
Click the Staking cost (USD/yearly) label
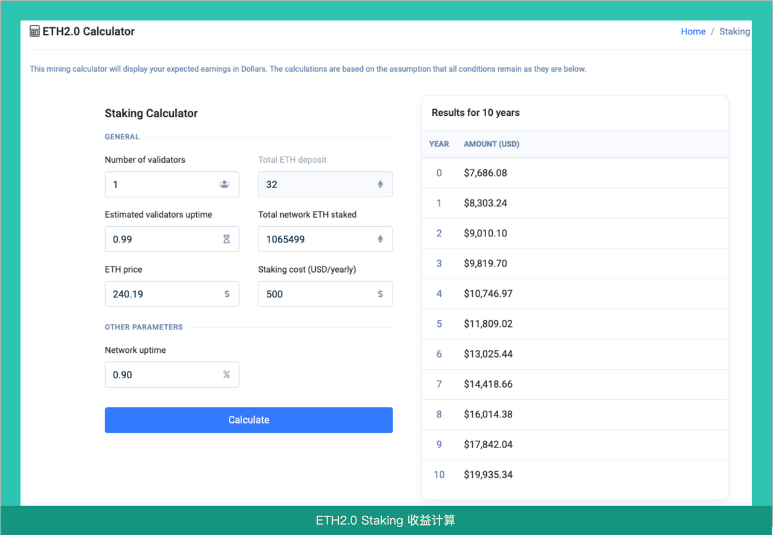pos(307,270)
